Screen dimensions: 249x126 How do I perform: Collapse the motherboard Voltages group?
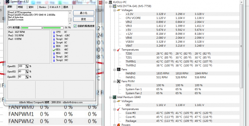tap(114, 10)
